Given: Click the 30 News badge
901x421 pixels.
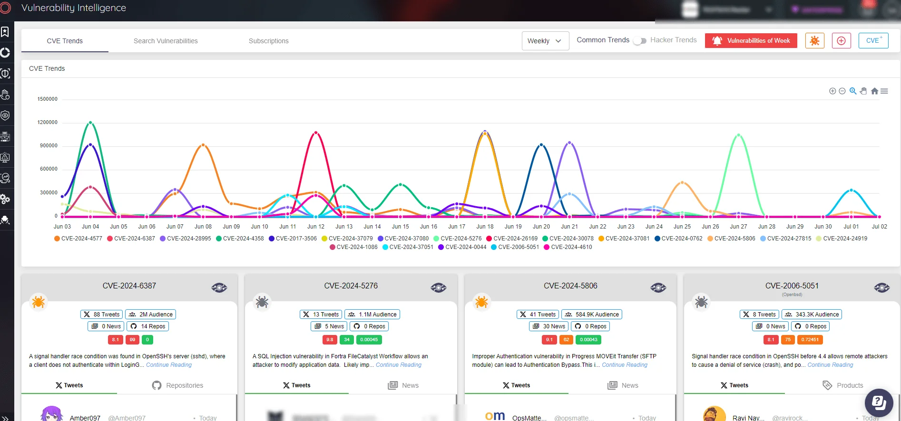Looking at the screenshot, I should 549,326.
